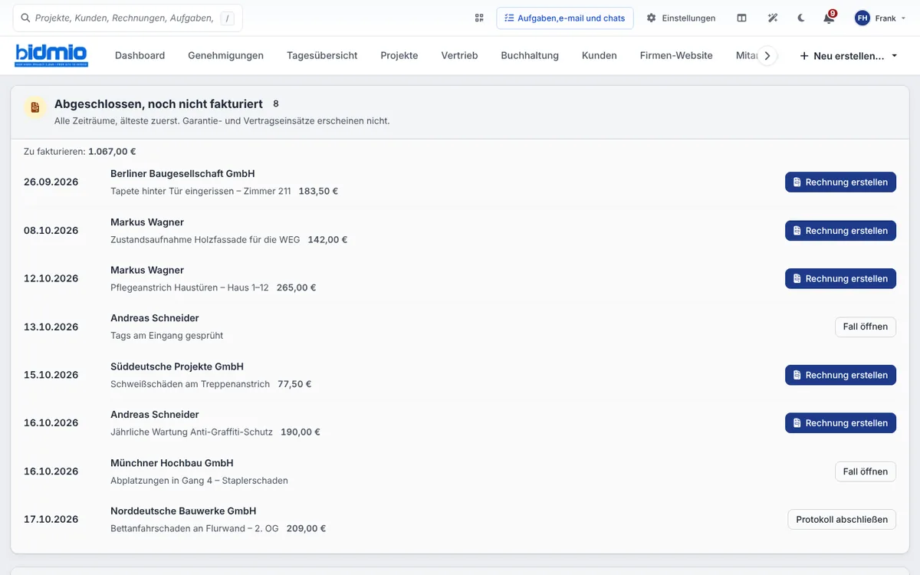920x575 pixels.
Task: Click the amount 209,00 €
Action: 306,528
